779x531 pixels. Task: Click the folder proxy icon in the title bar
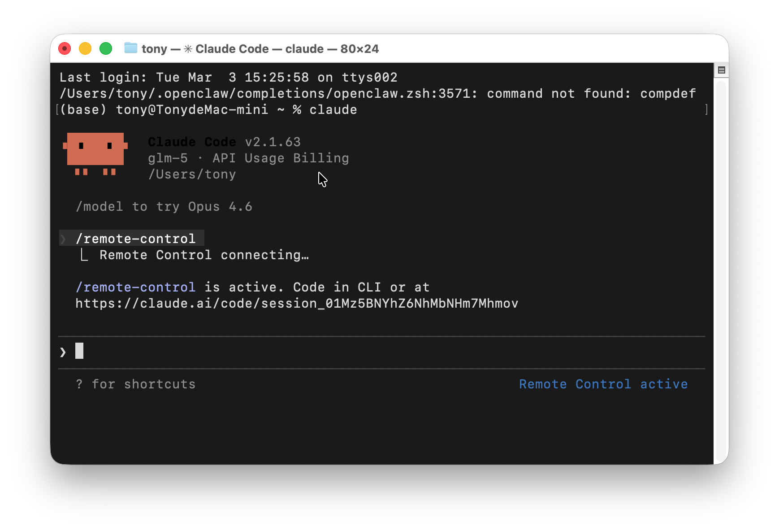pos(130,48)
